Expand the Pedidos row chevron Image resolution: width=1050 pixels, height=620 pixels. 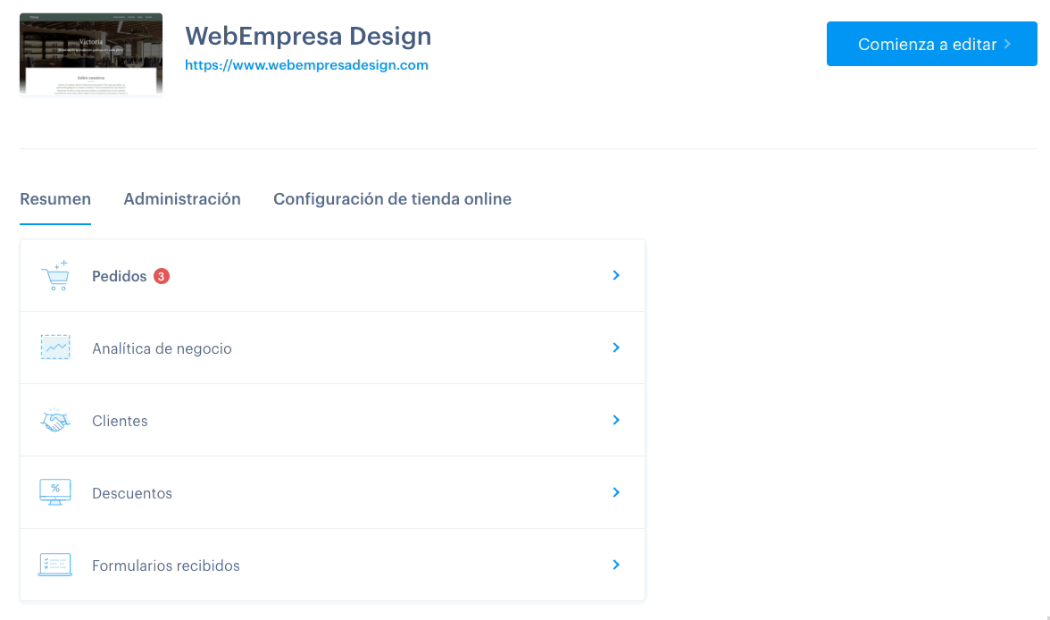point(616,275)
